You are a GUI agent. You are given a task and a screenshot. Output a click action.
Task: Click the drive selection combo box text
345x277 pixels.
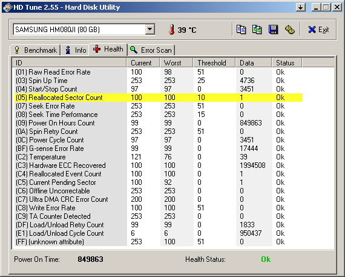[57, 30]
